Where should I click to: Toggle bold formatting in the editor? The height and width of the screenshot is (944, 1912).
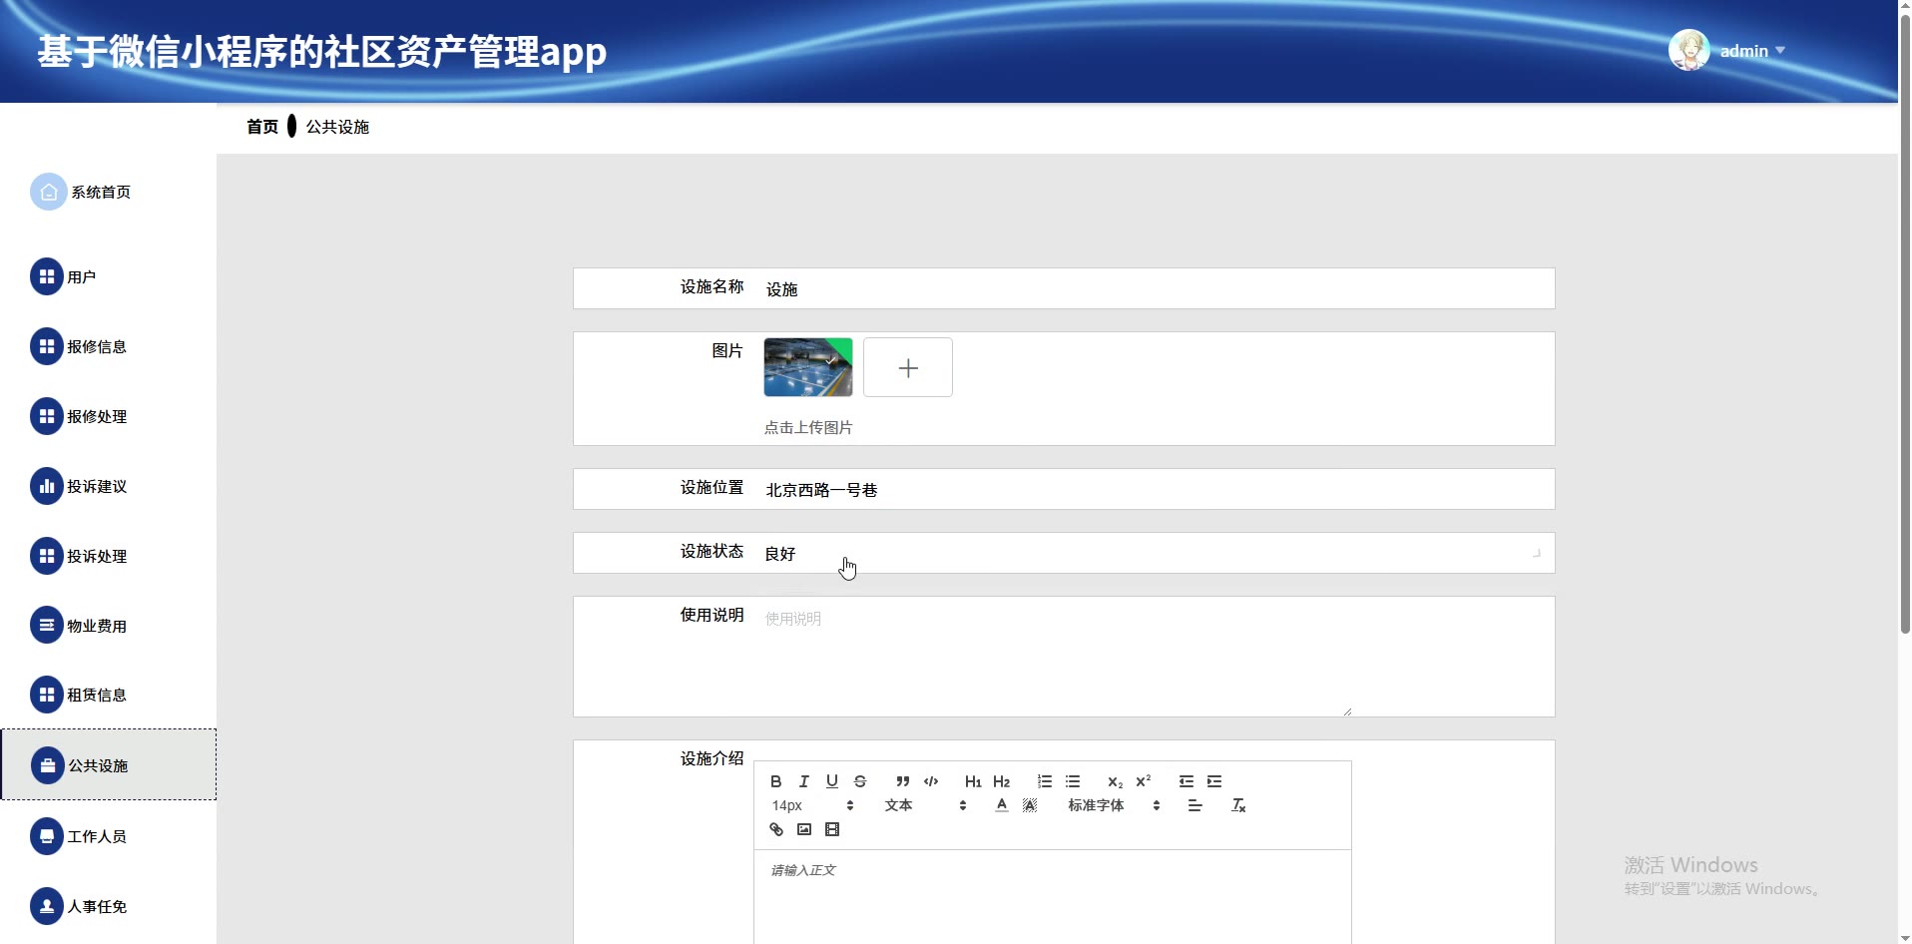[x=775, y=781]
